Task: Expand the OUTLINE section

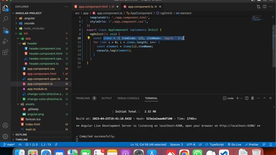Action: pyautogui.click(x=41, y=134)
